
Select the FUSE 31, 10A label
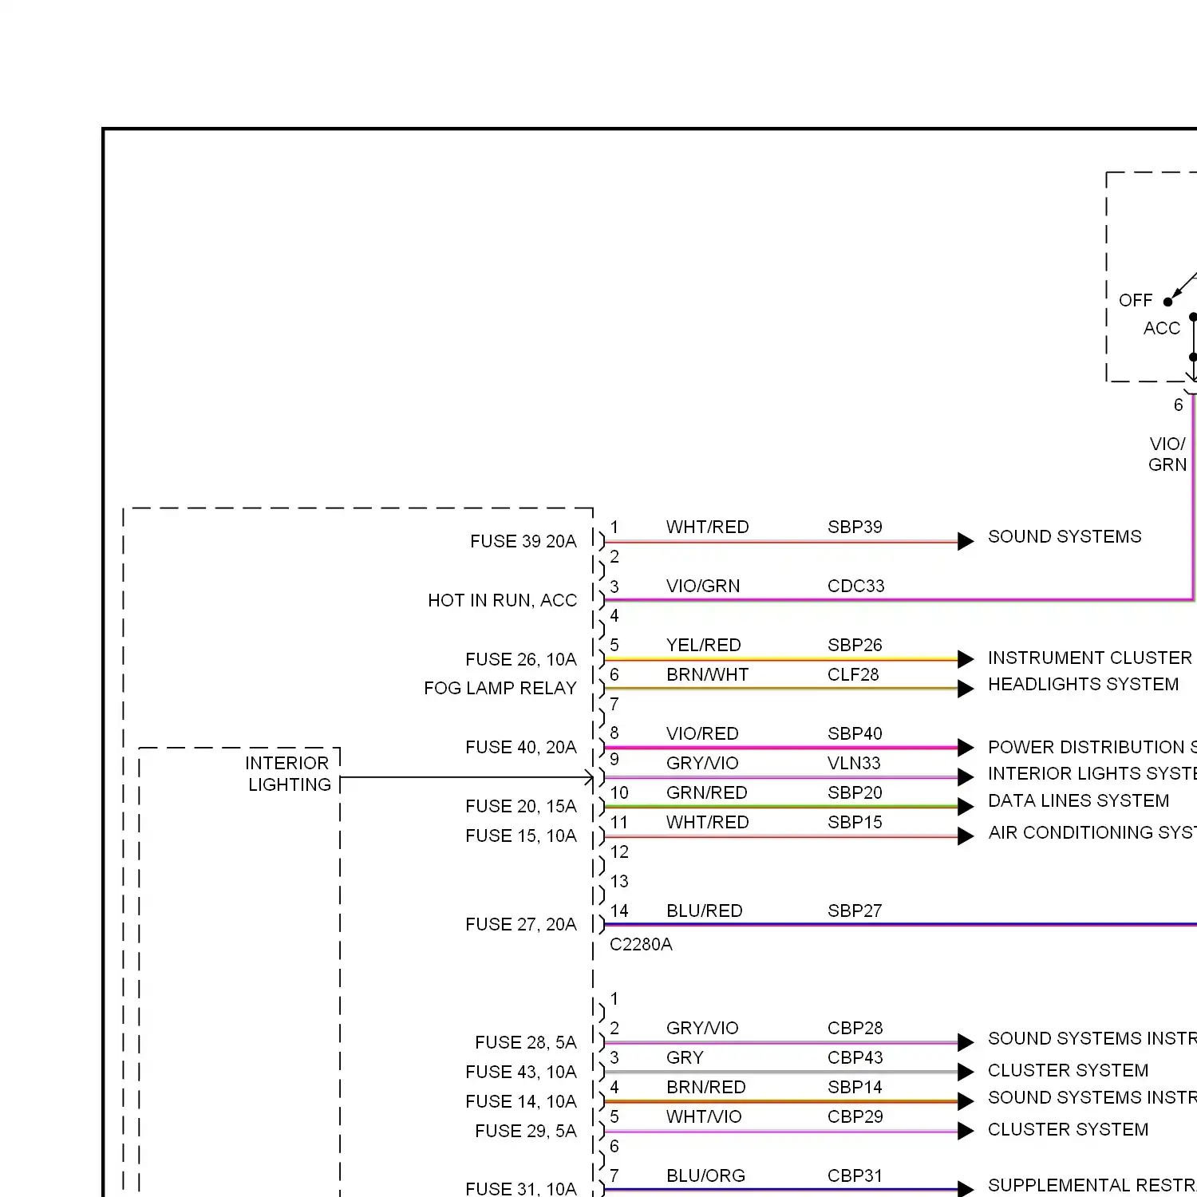[520, 1188]
